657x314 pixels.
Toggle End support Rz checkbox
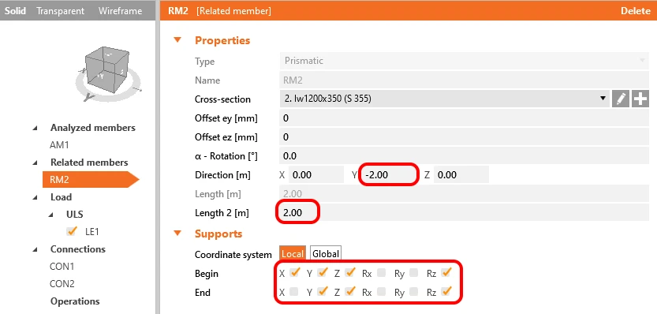[x=446, y=291]
